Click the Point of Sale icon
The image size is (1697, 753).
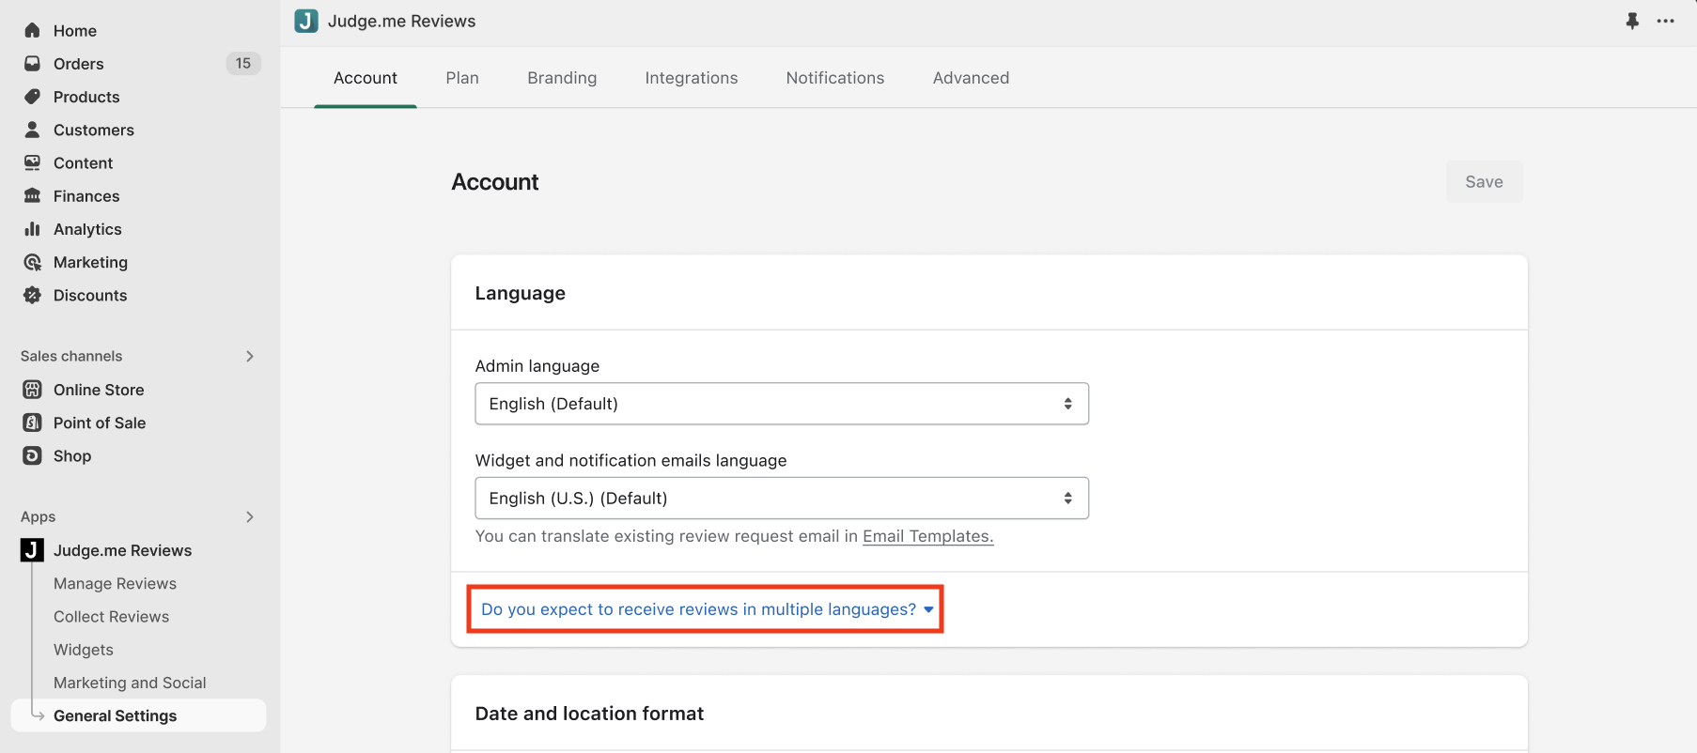[32, 423]
